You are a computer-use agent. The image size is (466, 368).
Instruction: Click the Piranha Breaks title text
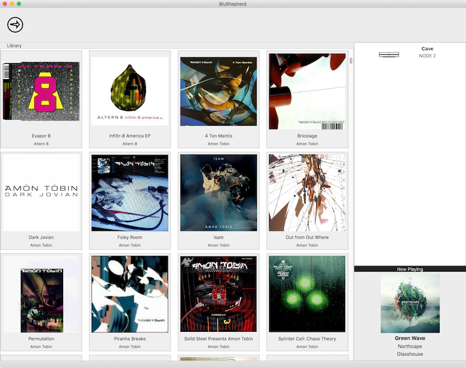(130, 339)
